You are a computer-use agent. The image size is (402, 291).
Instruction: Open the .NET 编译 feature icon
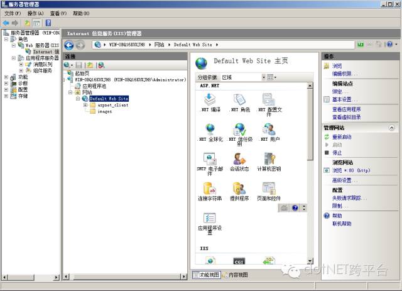tap(210, 102)
